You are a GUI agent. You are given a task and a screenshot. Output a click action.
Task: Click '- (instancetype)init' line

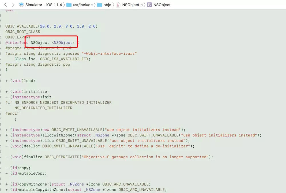28,97
